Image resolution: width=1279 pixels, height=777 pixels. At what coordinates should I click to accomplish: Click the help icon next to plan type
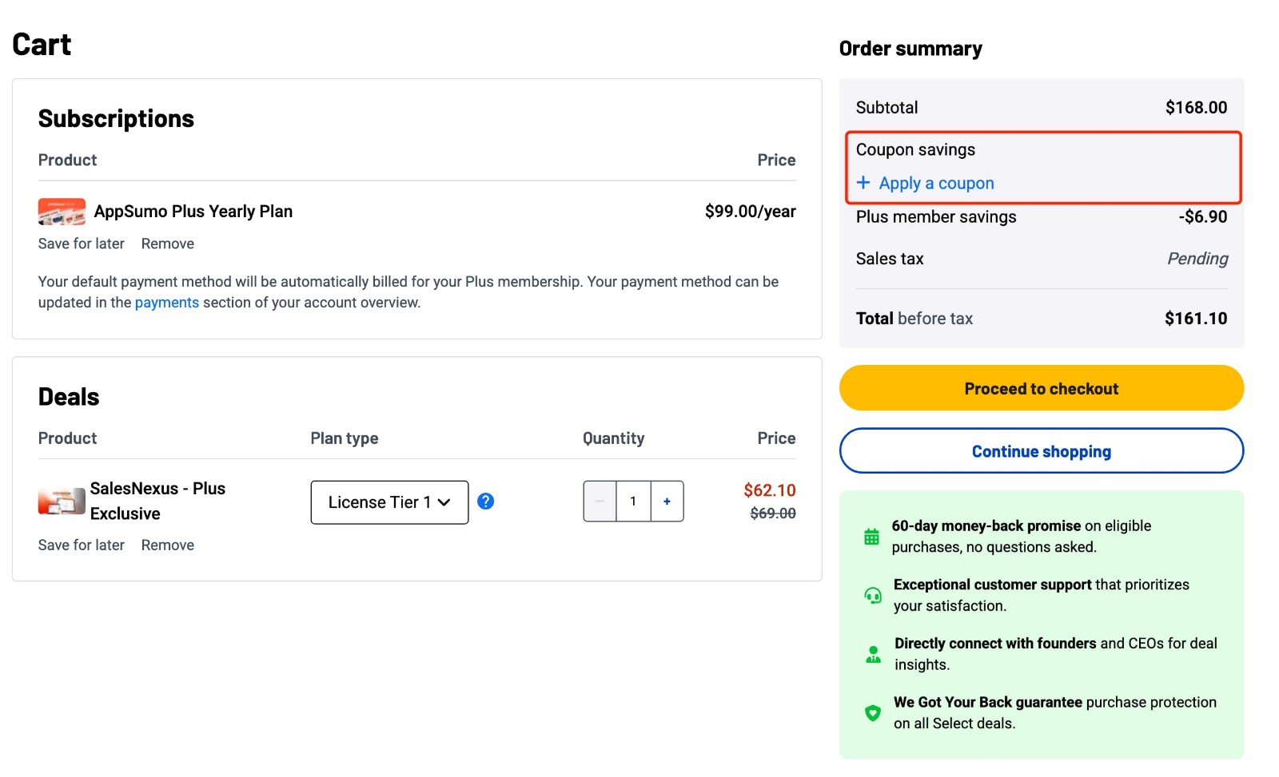(x=485, y=501)
